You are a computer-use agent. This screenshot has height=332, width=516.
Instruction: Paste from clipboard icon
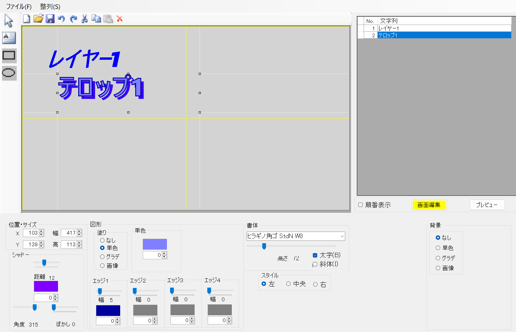[x=108, y=19]
